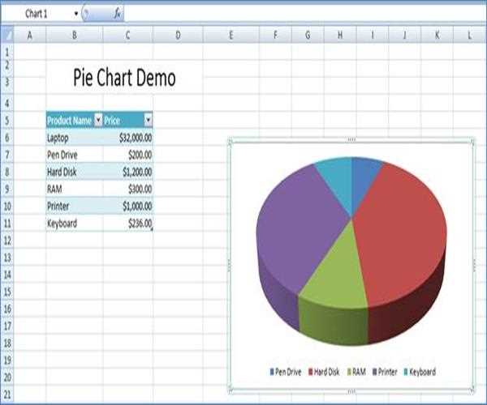Screen dimensions: 487x405
Task: Select the Laptop cell
Action: [74, 138]
